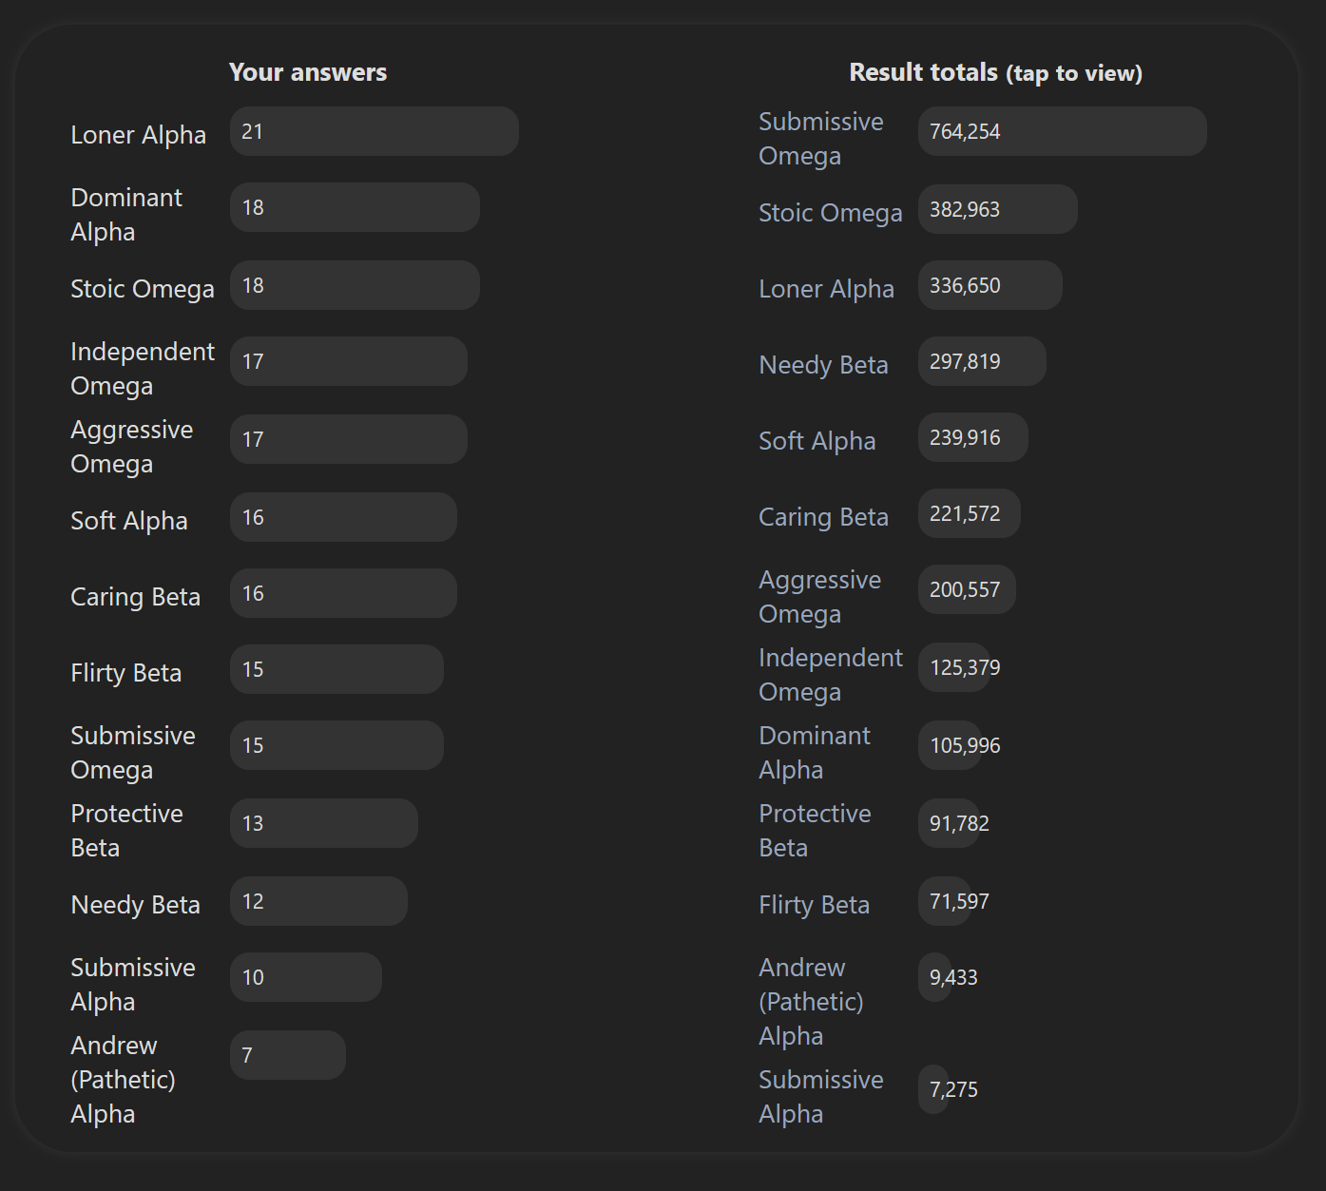Tap the result bar showing 91,782
Image resolution: width=1326 pixels, height=1191 pixels.
coord(950,823)
